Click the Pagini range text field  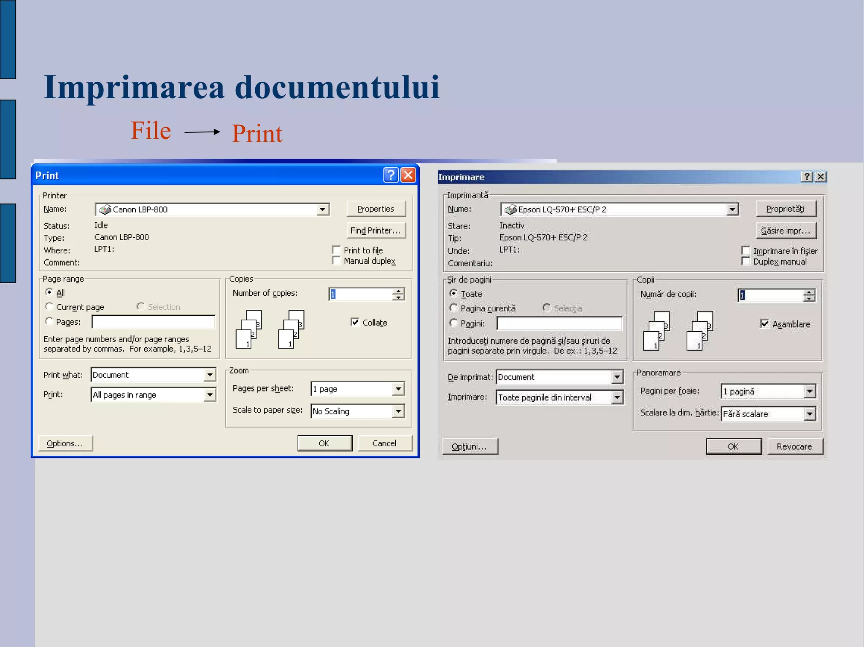(x=559, y=324)
